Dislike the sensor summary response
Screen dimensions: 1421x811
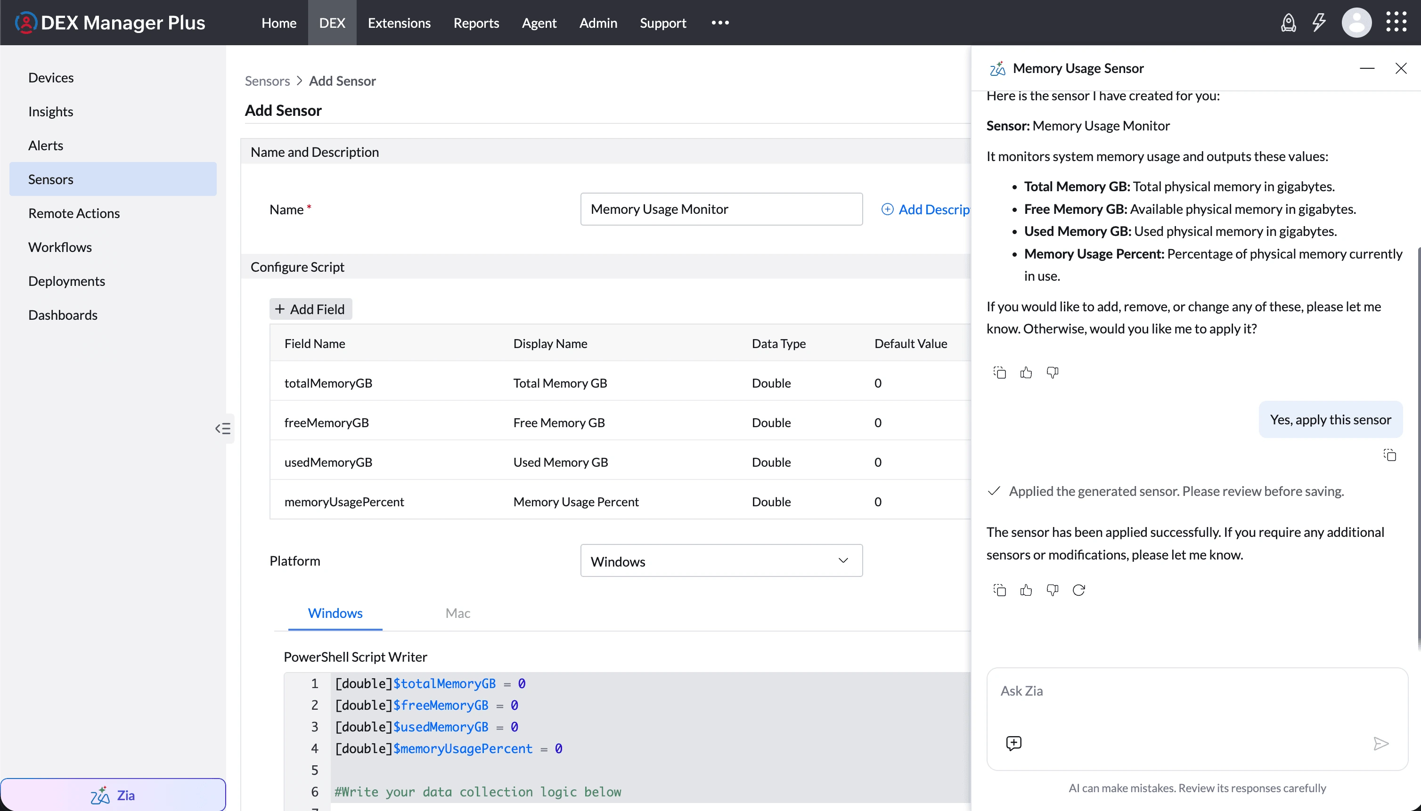tap(1052, 373)
